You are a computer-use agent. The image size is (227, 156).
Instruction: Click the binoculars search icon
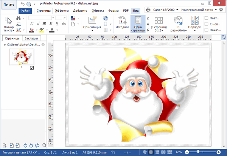(19, 18)
